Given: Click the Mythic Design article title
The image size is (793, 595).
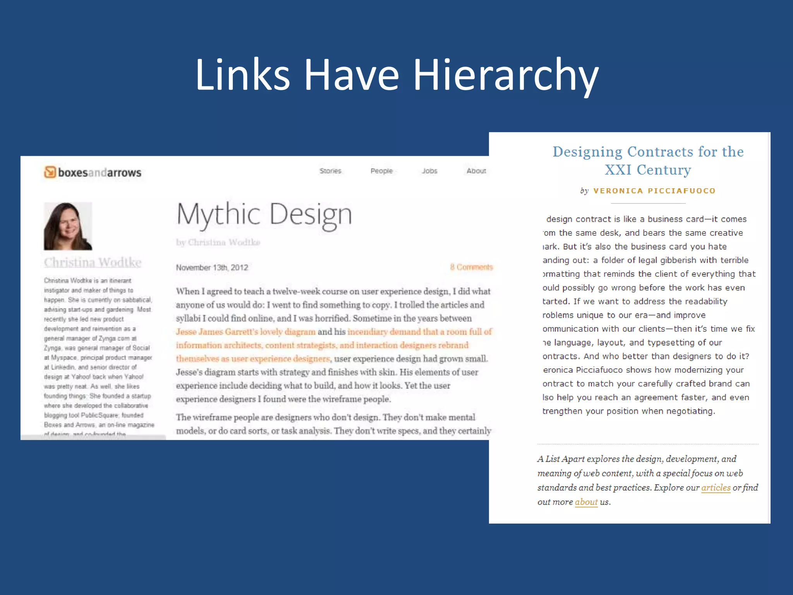Looking at the screenshot, I should click(x=264, y=214).
